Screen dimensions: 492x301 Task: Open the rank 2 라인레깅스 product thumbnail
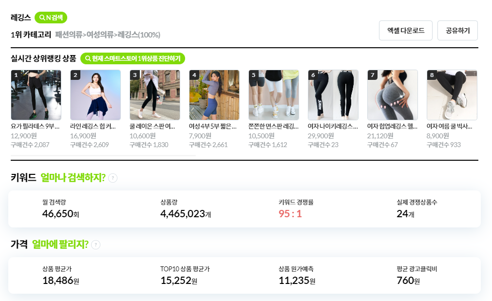tap(95, 95)
